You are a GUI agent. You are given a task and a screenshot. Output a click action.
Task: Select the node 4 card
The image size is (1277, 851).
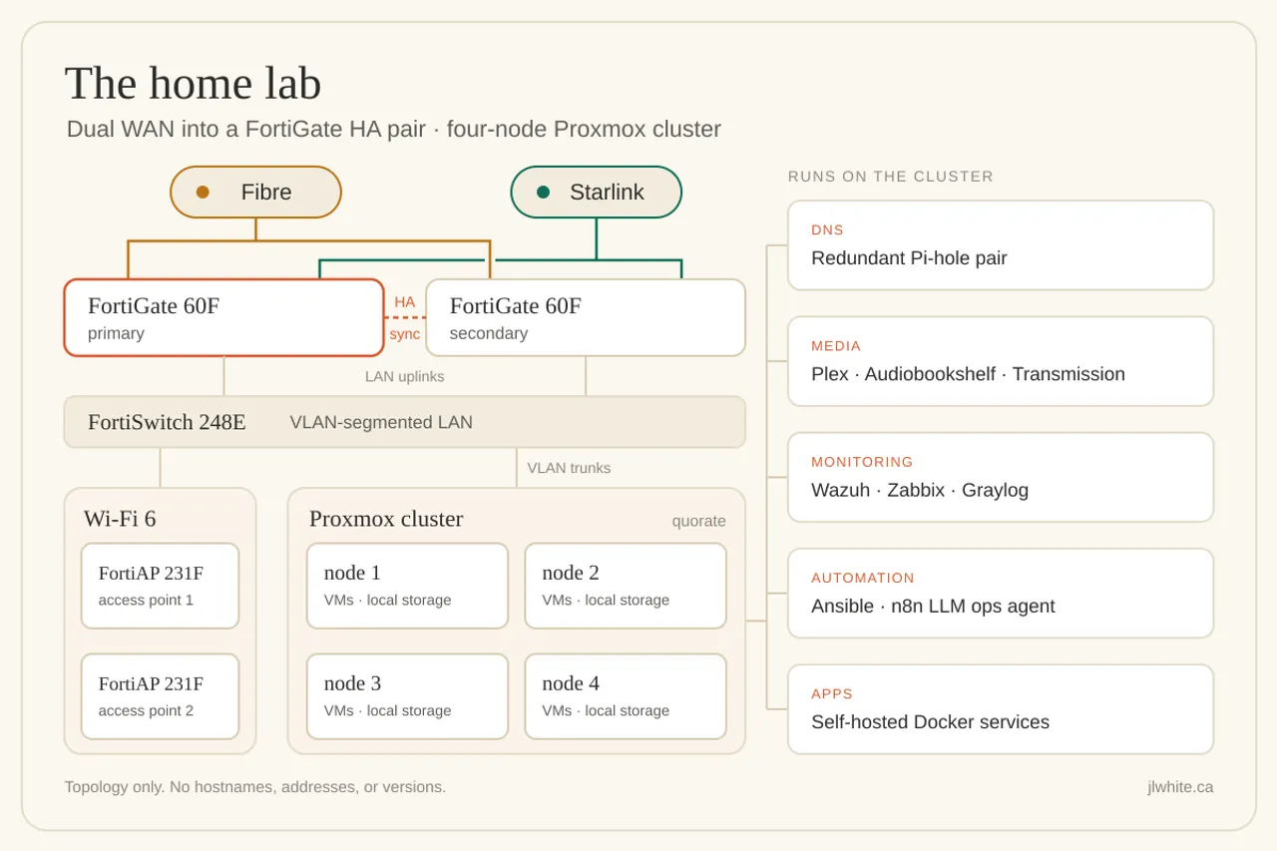[x=626, y=696]
